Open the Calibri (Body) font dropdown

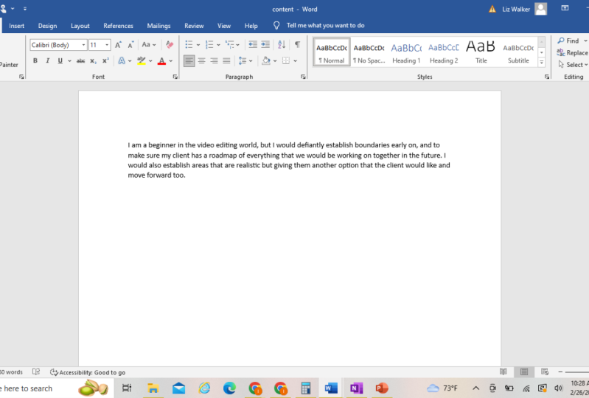pos(58,45)
